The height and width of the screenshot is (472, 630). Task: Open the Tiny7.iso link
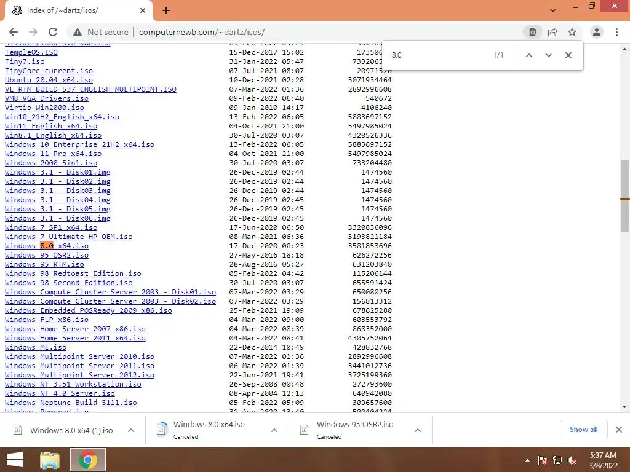[25, 61]
